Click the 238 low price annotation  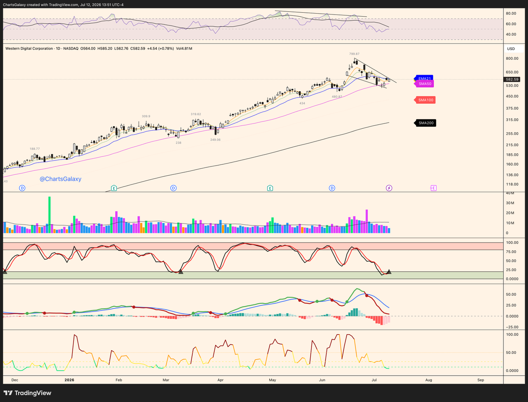point(178,143)
